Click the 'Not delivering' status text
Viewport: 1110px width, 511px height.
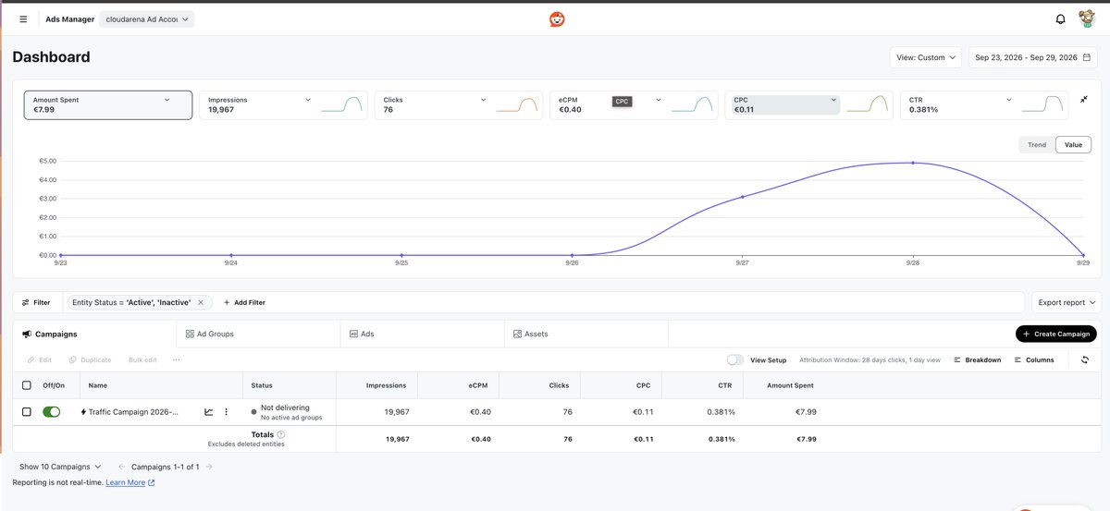(285, 408)
